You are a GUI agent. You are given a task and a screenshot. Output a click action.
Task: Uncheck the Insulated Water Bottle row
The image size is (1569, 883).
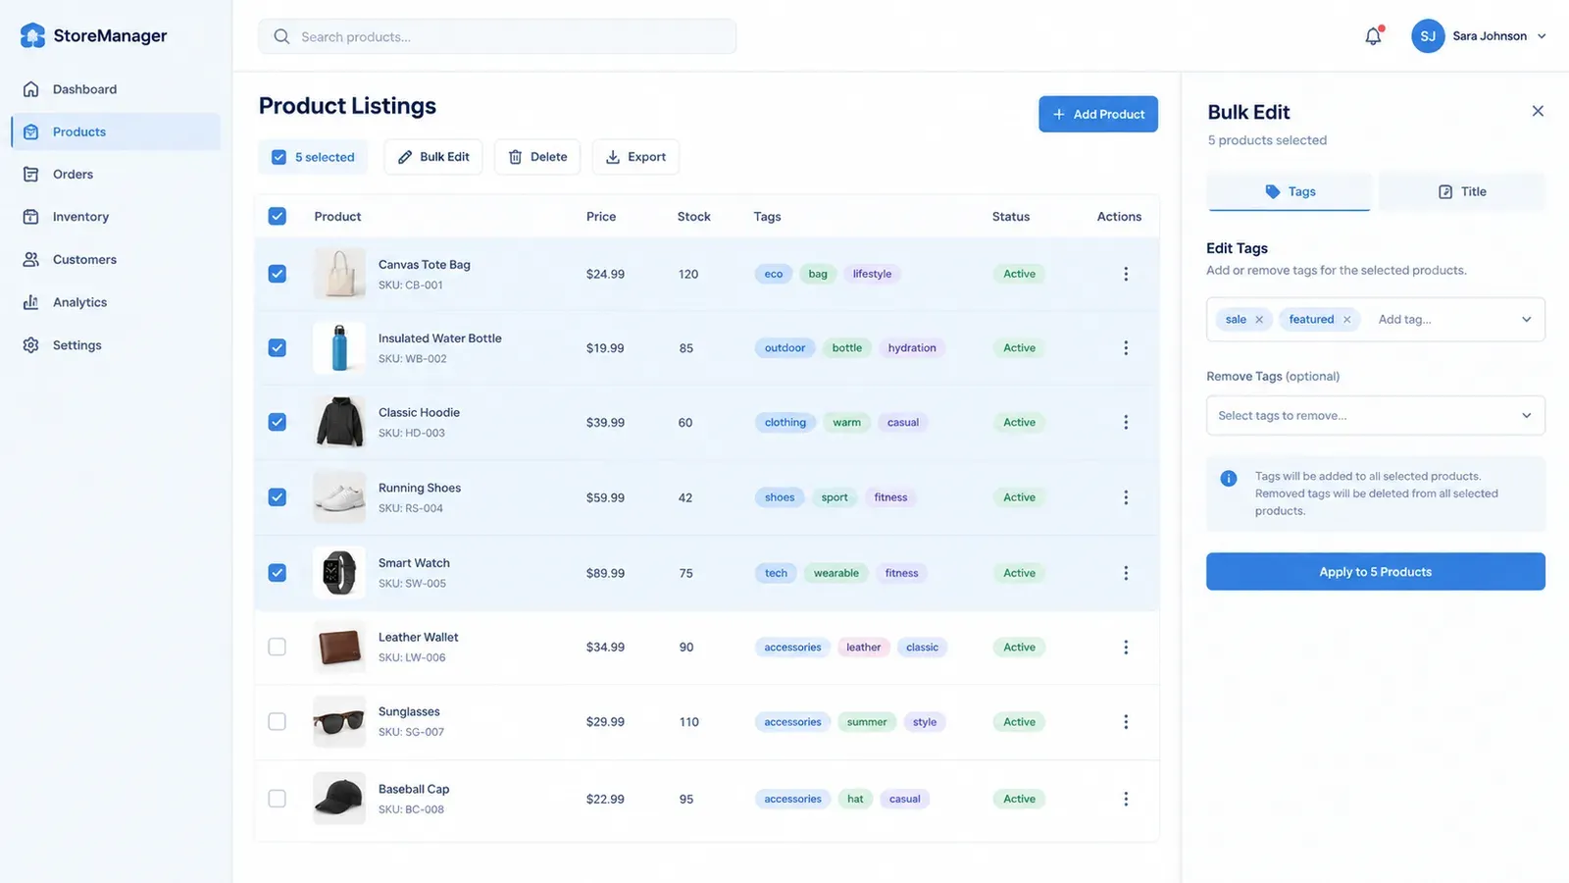(x=278, y=348)
